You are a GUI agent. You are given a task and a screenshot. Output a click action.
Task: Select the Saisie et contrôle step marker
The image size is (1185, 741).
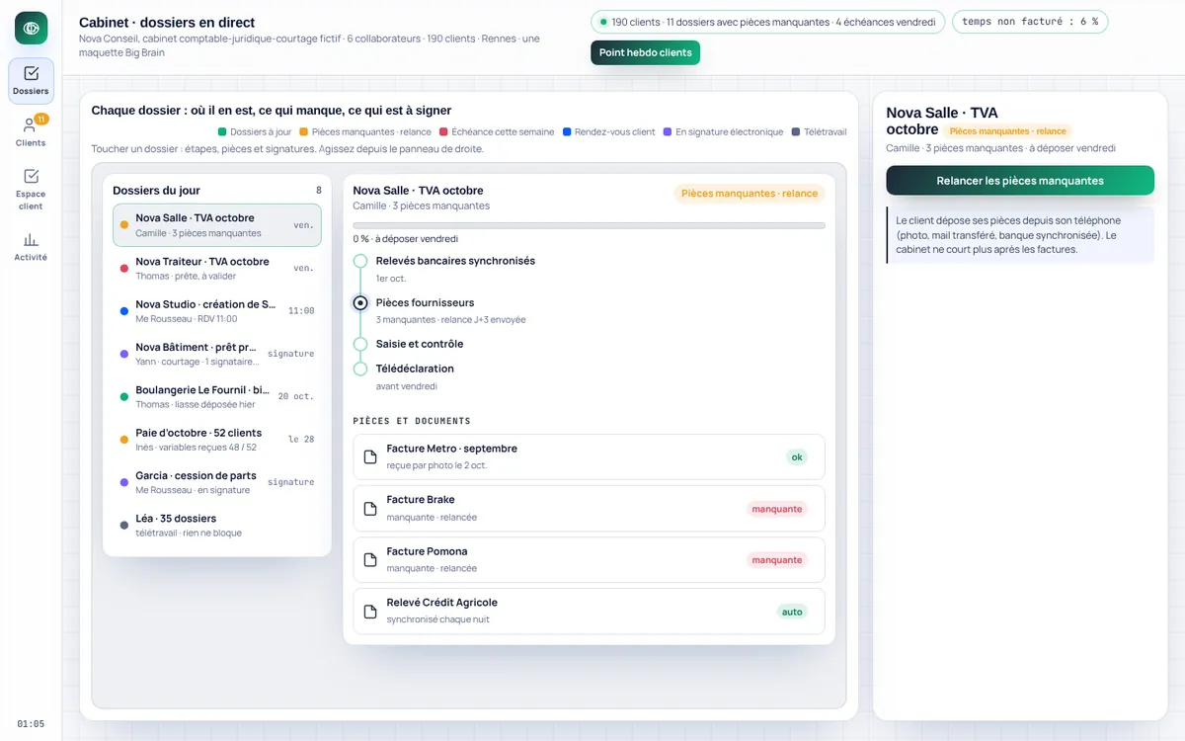(x=360, y=344)
